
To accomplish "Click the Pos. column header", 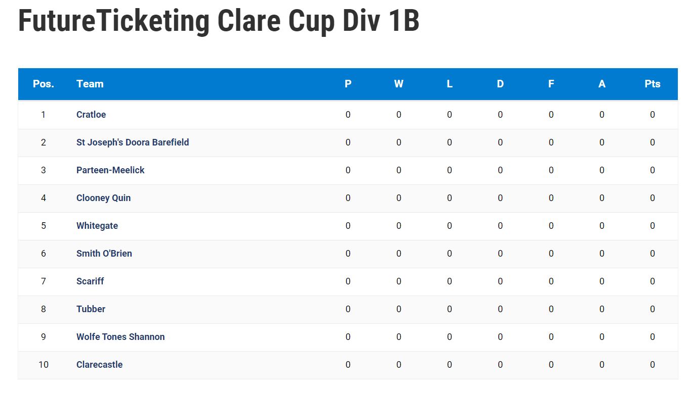I will pos(44,84).
